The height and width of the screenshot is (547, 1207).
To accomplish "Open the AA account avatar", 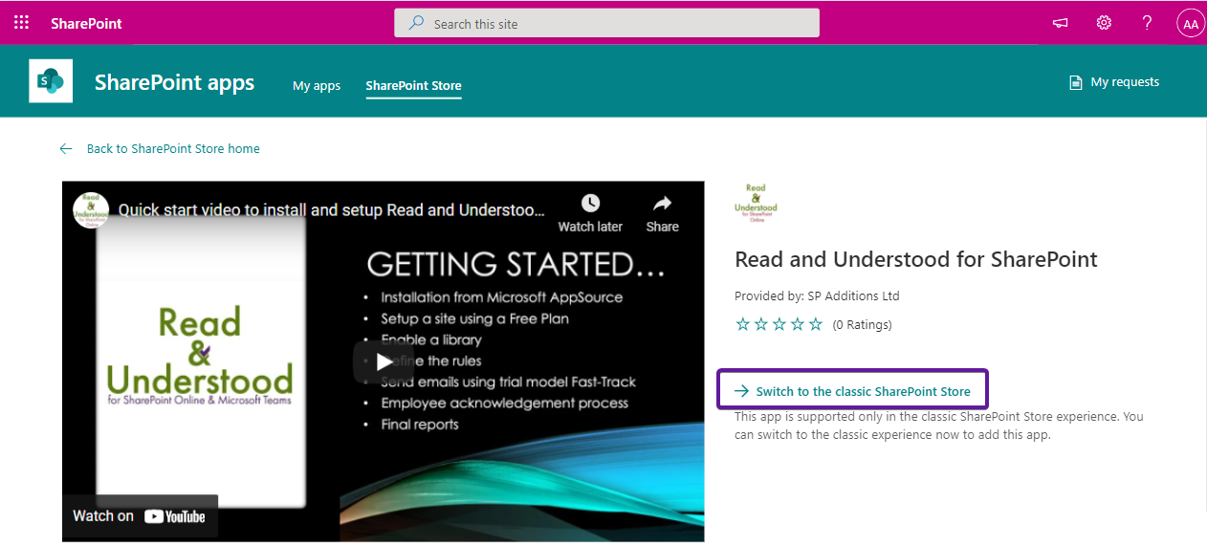I will [1190, 24].
